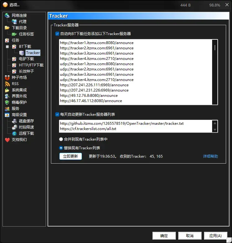Image resolution: width=232 pixels, height=243 pixels.
Task: Open the 任务标签 settings page
Action: coord(26,34)
